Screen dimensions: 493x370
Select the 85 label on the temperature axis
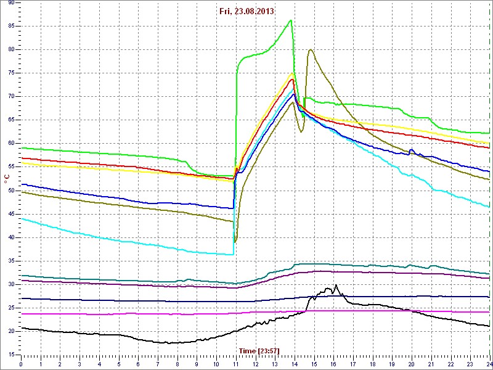[11, 26]
